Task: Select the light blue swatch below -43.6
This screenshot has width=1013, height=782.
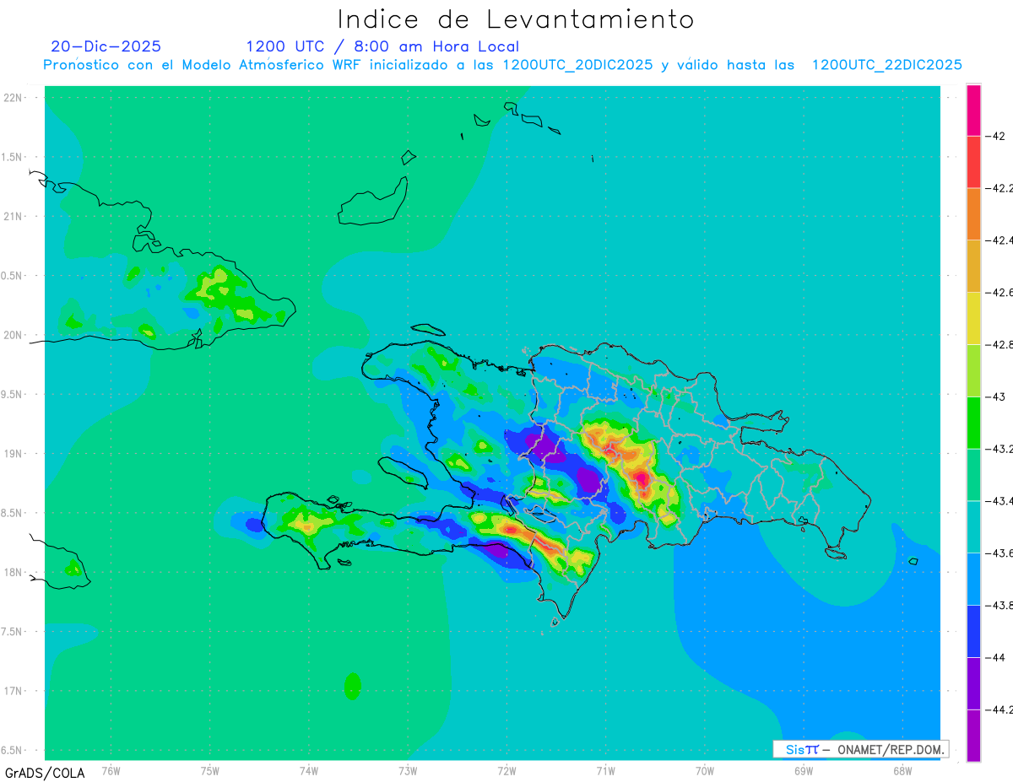Action: (x=973, y=579)
